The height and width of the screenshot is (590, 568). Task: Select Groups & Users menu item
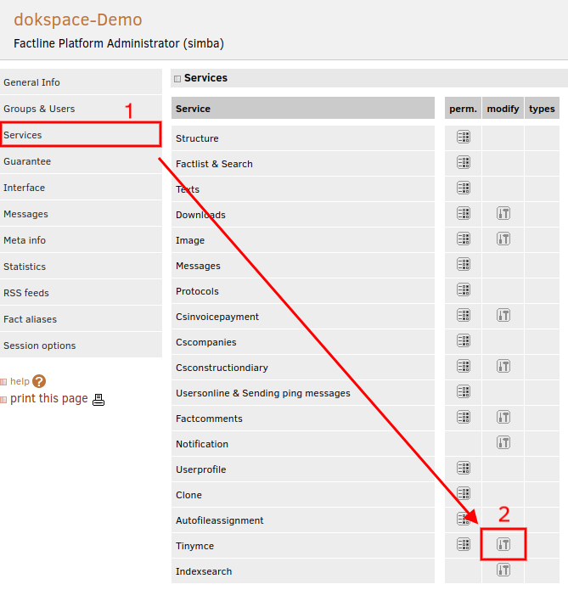pos(39,109)
